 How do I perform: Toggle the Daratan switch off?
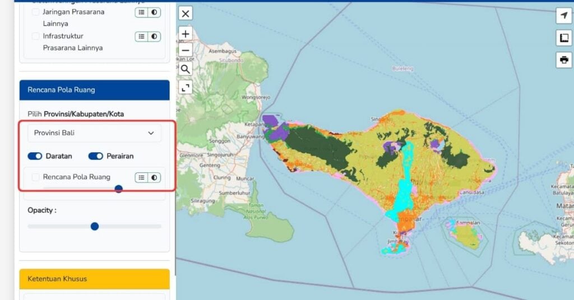(35, 156)
